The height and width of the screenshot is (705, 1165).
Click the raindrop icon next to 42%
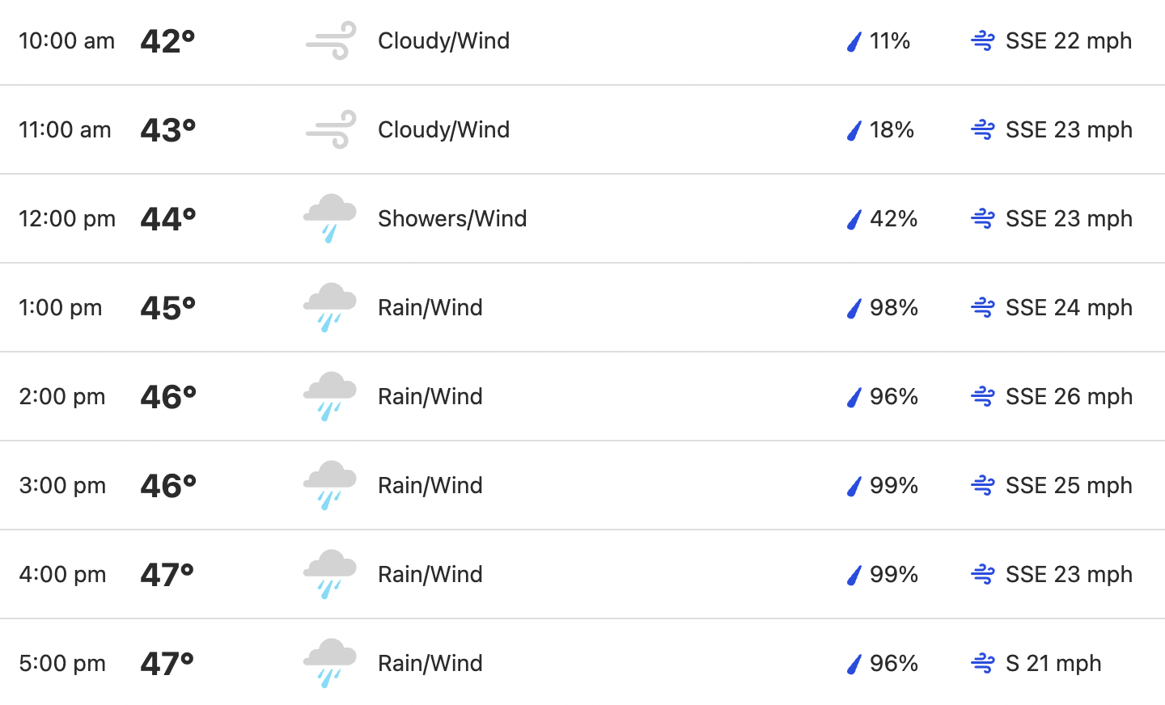click(x=854, y=219)
